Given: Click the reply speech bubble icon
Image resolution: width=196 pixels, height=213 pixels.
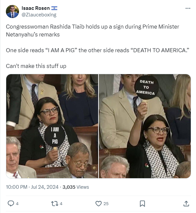Looking at the screenshot, I should pyautogui.click(x=11, y=203).
